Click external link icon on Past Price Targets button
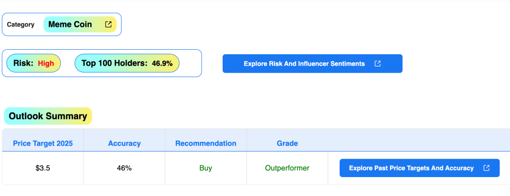 click(x=486, y=168)
